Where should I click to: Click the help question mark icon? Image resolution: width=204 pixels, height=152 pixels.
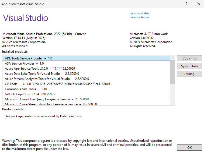click(187, 4)
